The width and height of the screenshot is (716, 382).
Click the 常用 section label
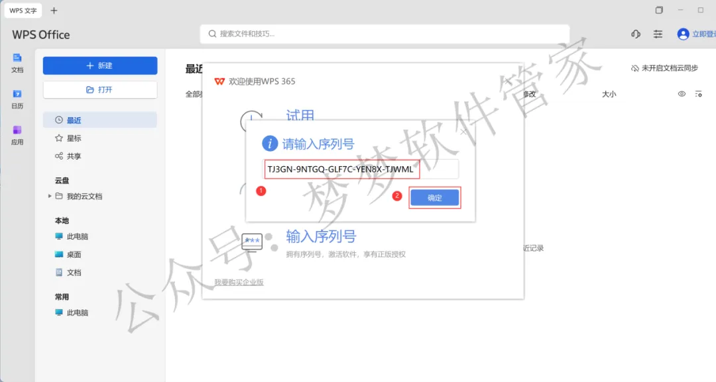coord(62,297)
